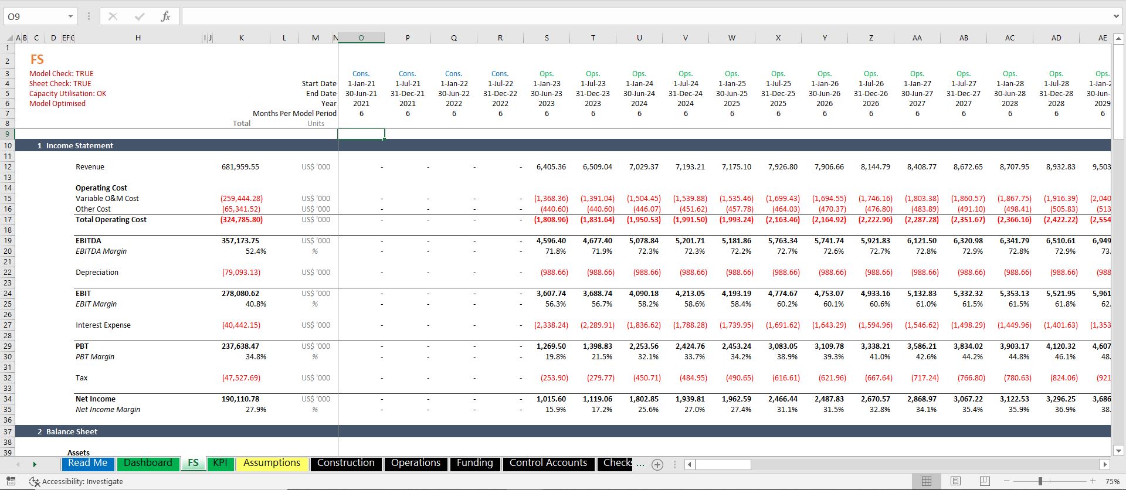Click the PBT total 237,638.47
This screenshot has width=1126, height=490.
[240, 346]
